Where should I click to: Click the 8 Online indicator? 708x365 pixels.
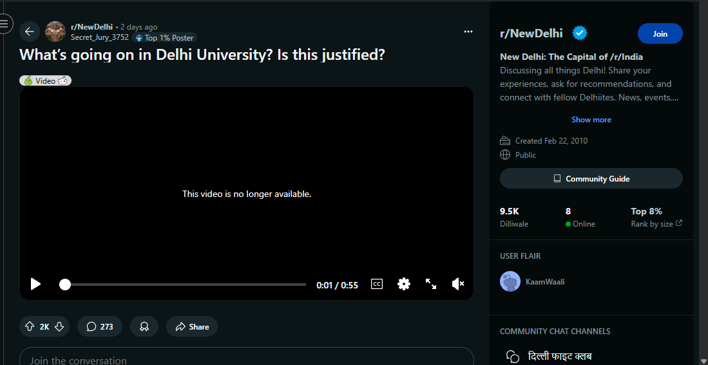(x=580, y=217)
